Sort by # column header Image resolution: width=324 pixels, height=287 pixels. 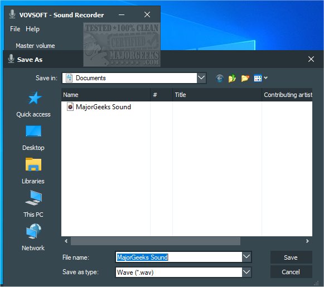pyautogui.click(x=161, y=95)
